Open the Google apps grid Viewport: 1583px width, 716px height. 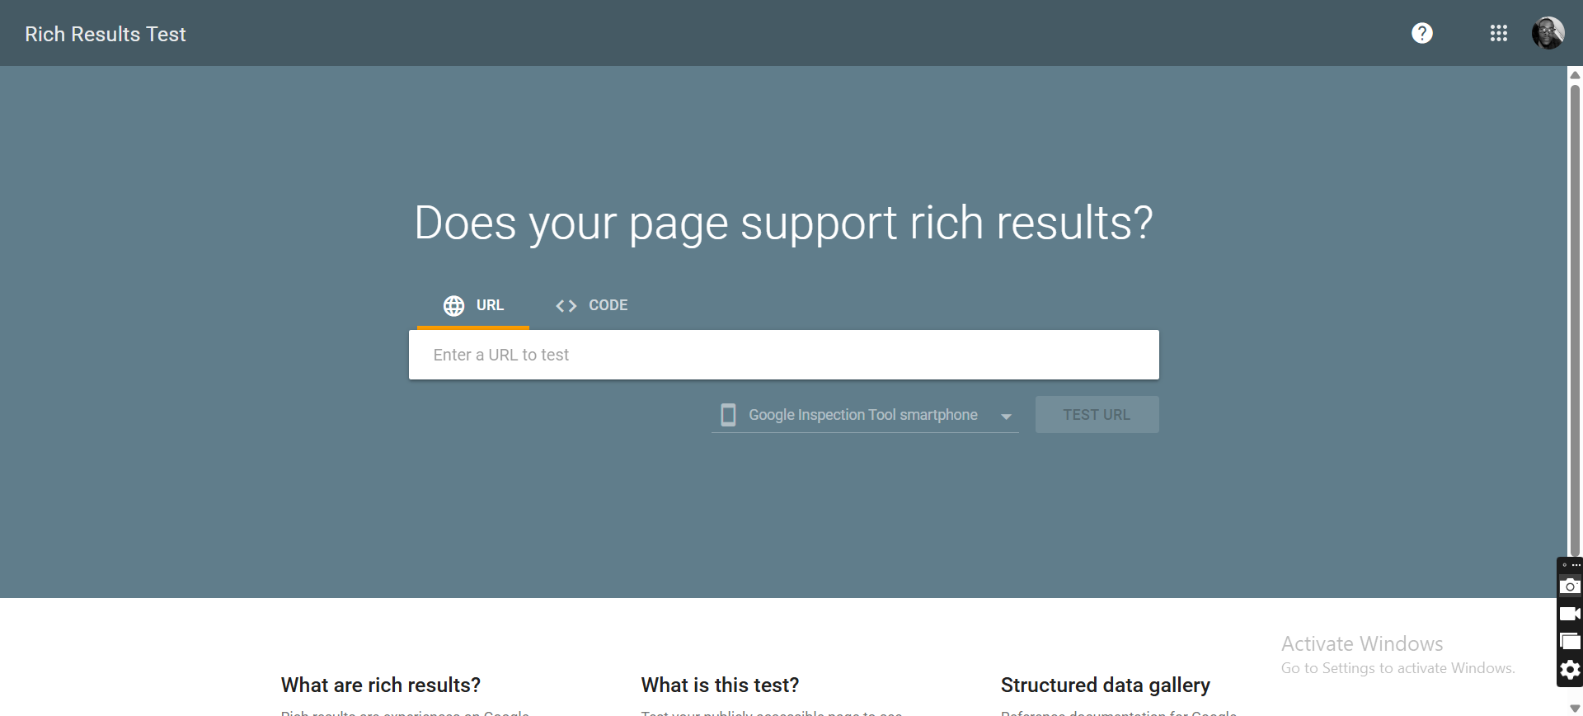1498,33
